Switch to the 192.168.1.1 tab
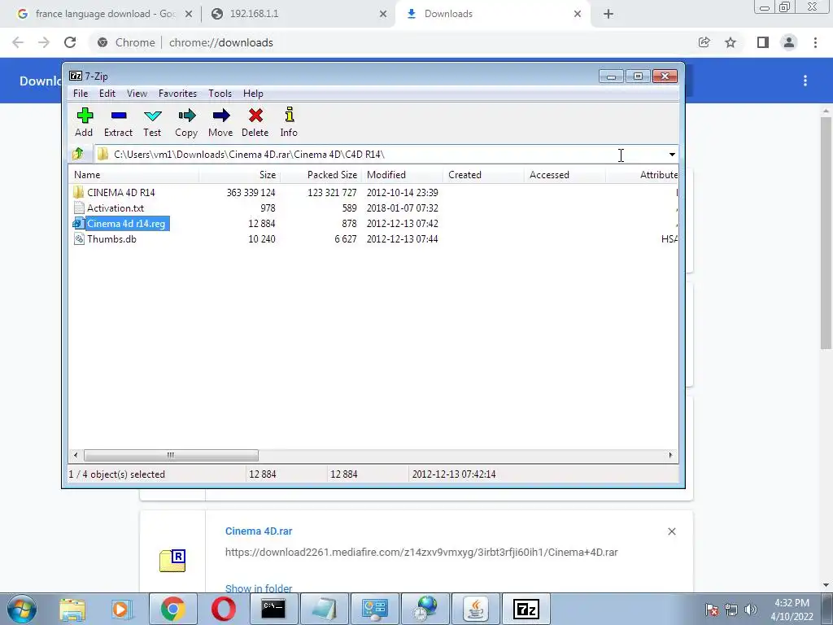833x625 pixels. [298, 14]
